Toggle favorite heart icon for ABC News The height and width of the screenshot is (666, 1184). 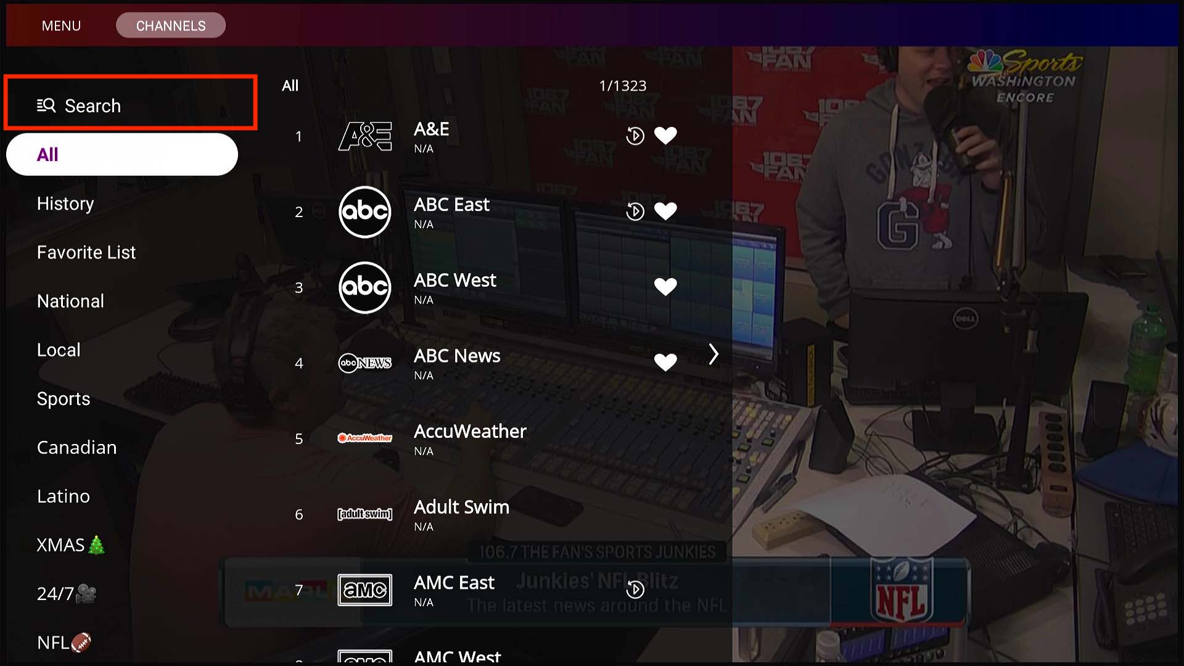[x=665, y=362]
